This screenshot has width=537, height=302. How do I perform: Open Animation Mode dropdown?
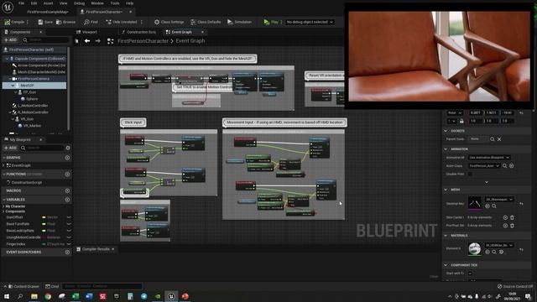click(489, 158)
